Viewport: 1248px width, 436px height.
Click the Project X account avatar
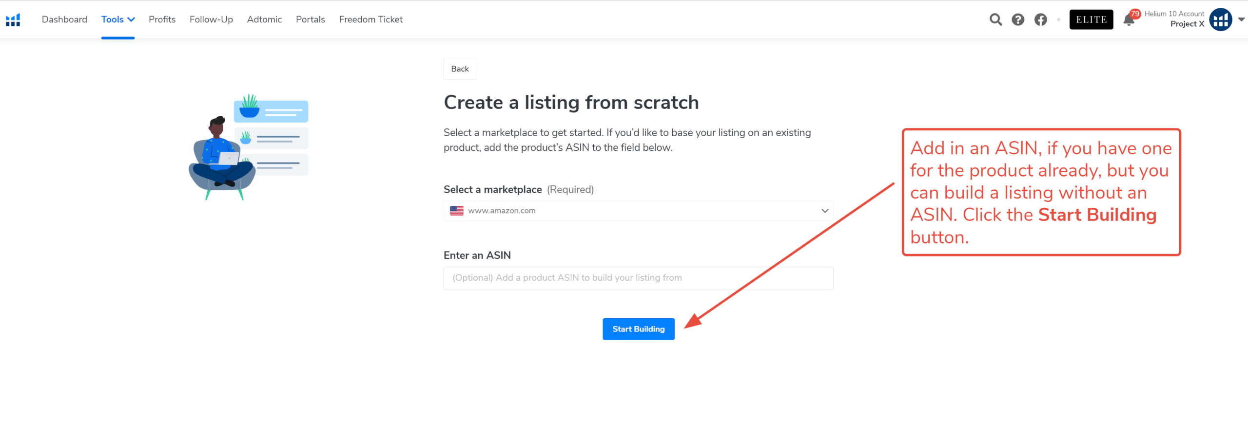click(x=1221, y=19)
